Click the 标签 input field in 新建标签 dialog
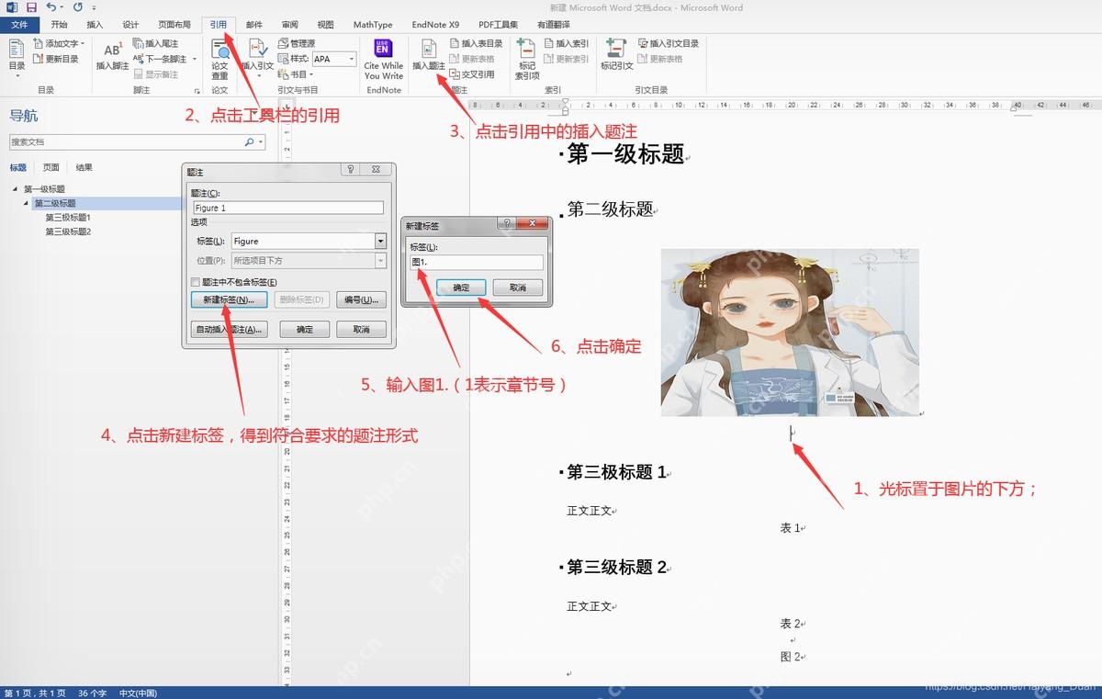 coord(476,263)
